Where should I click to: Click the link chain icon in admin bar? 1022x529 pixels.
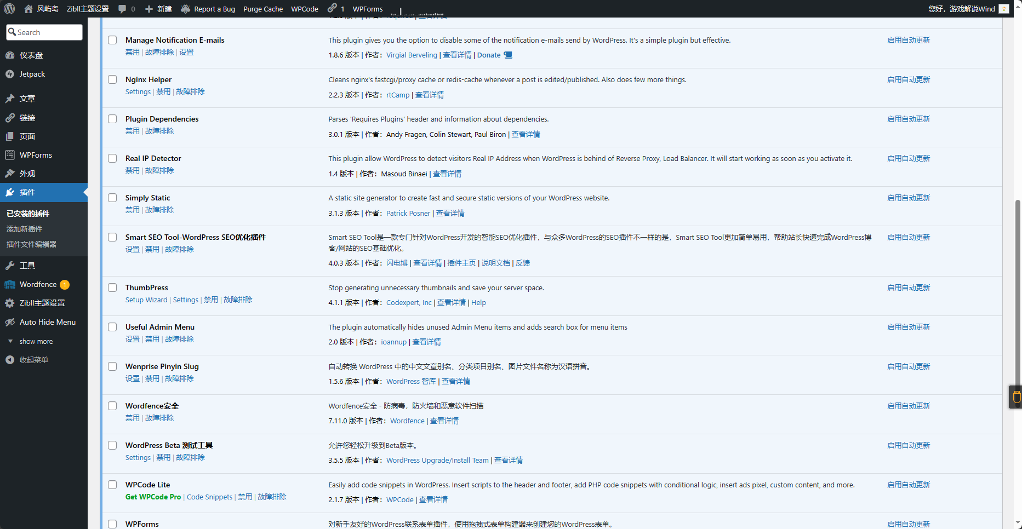coord(332,8)
